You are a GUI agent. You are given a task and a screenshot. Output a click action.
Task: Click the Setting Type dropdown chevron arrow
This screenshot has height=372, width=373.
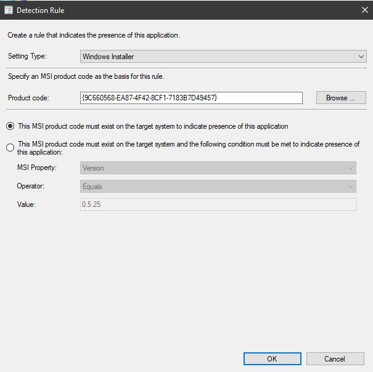pos(361,57)
